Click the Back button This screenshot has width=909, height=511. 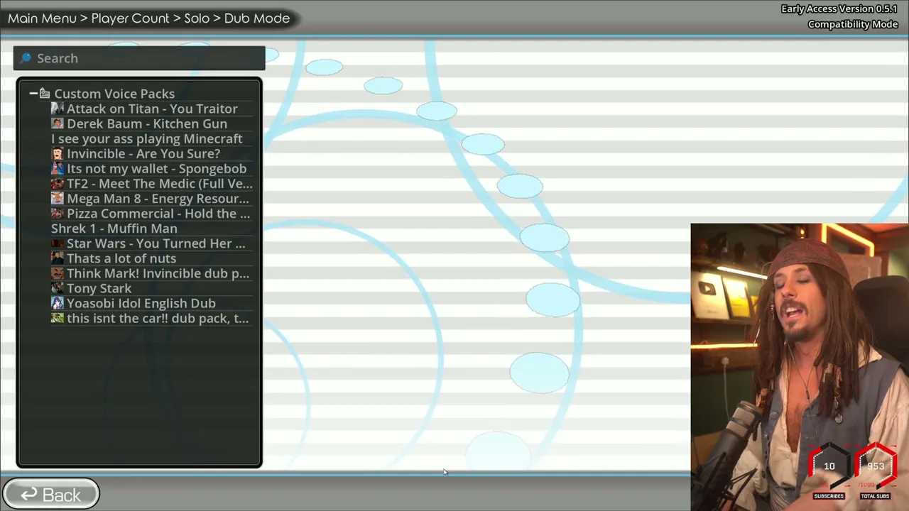pyautogui.click(x=50, y=495)
